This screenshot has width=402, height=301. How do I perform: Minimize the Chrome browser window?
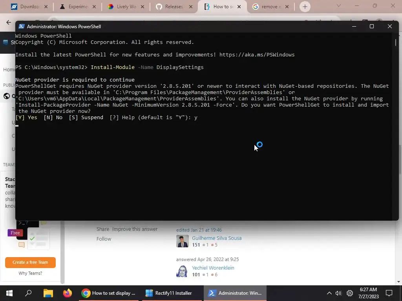tap(356, 5)
